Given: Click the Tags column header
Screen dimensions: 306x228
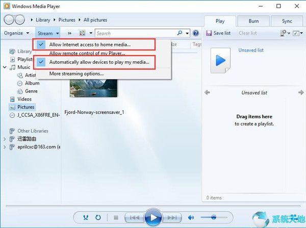Looking at the screenshot, I should tap(197, 44).
